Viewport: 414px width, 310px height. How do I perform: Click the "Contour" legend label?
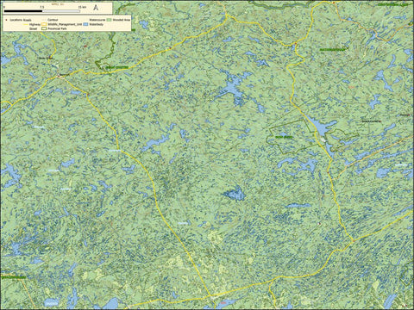(x=53, y=20)
